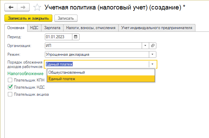Expand the Режим dropdown arrow

point(153,54)
